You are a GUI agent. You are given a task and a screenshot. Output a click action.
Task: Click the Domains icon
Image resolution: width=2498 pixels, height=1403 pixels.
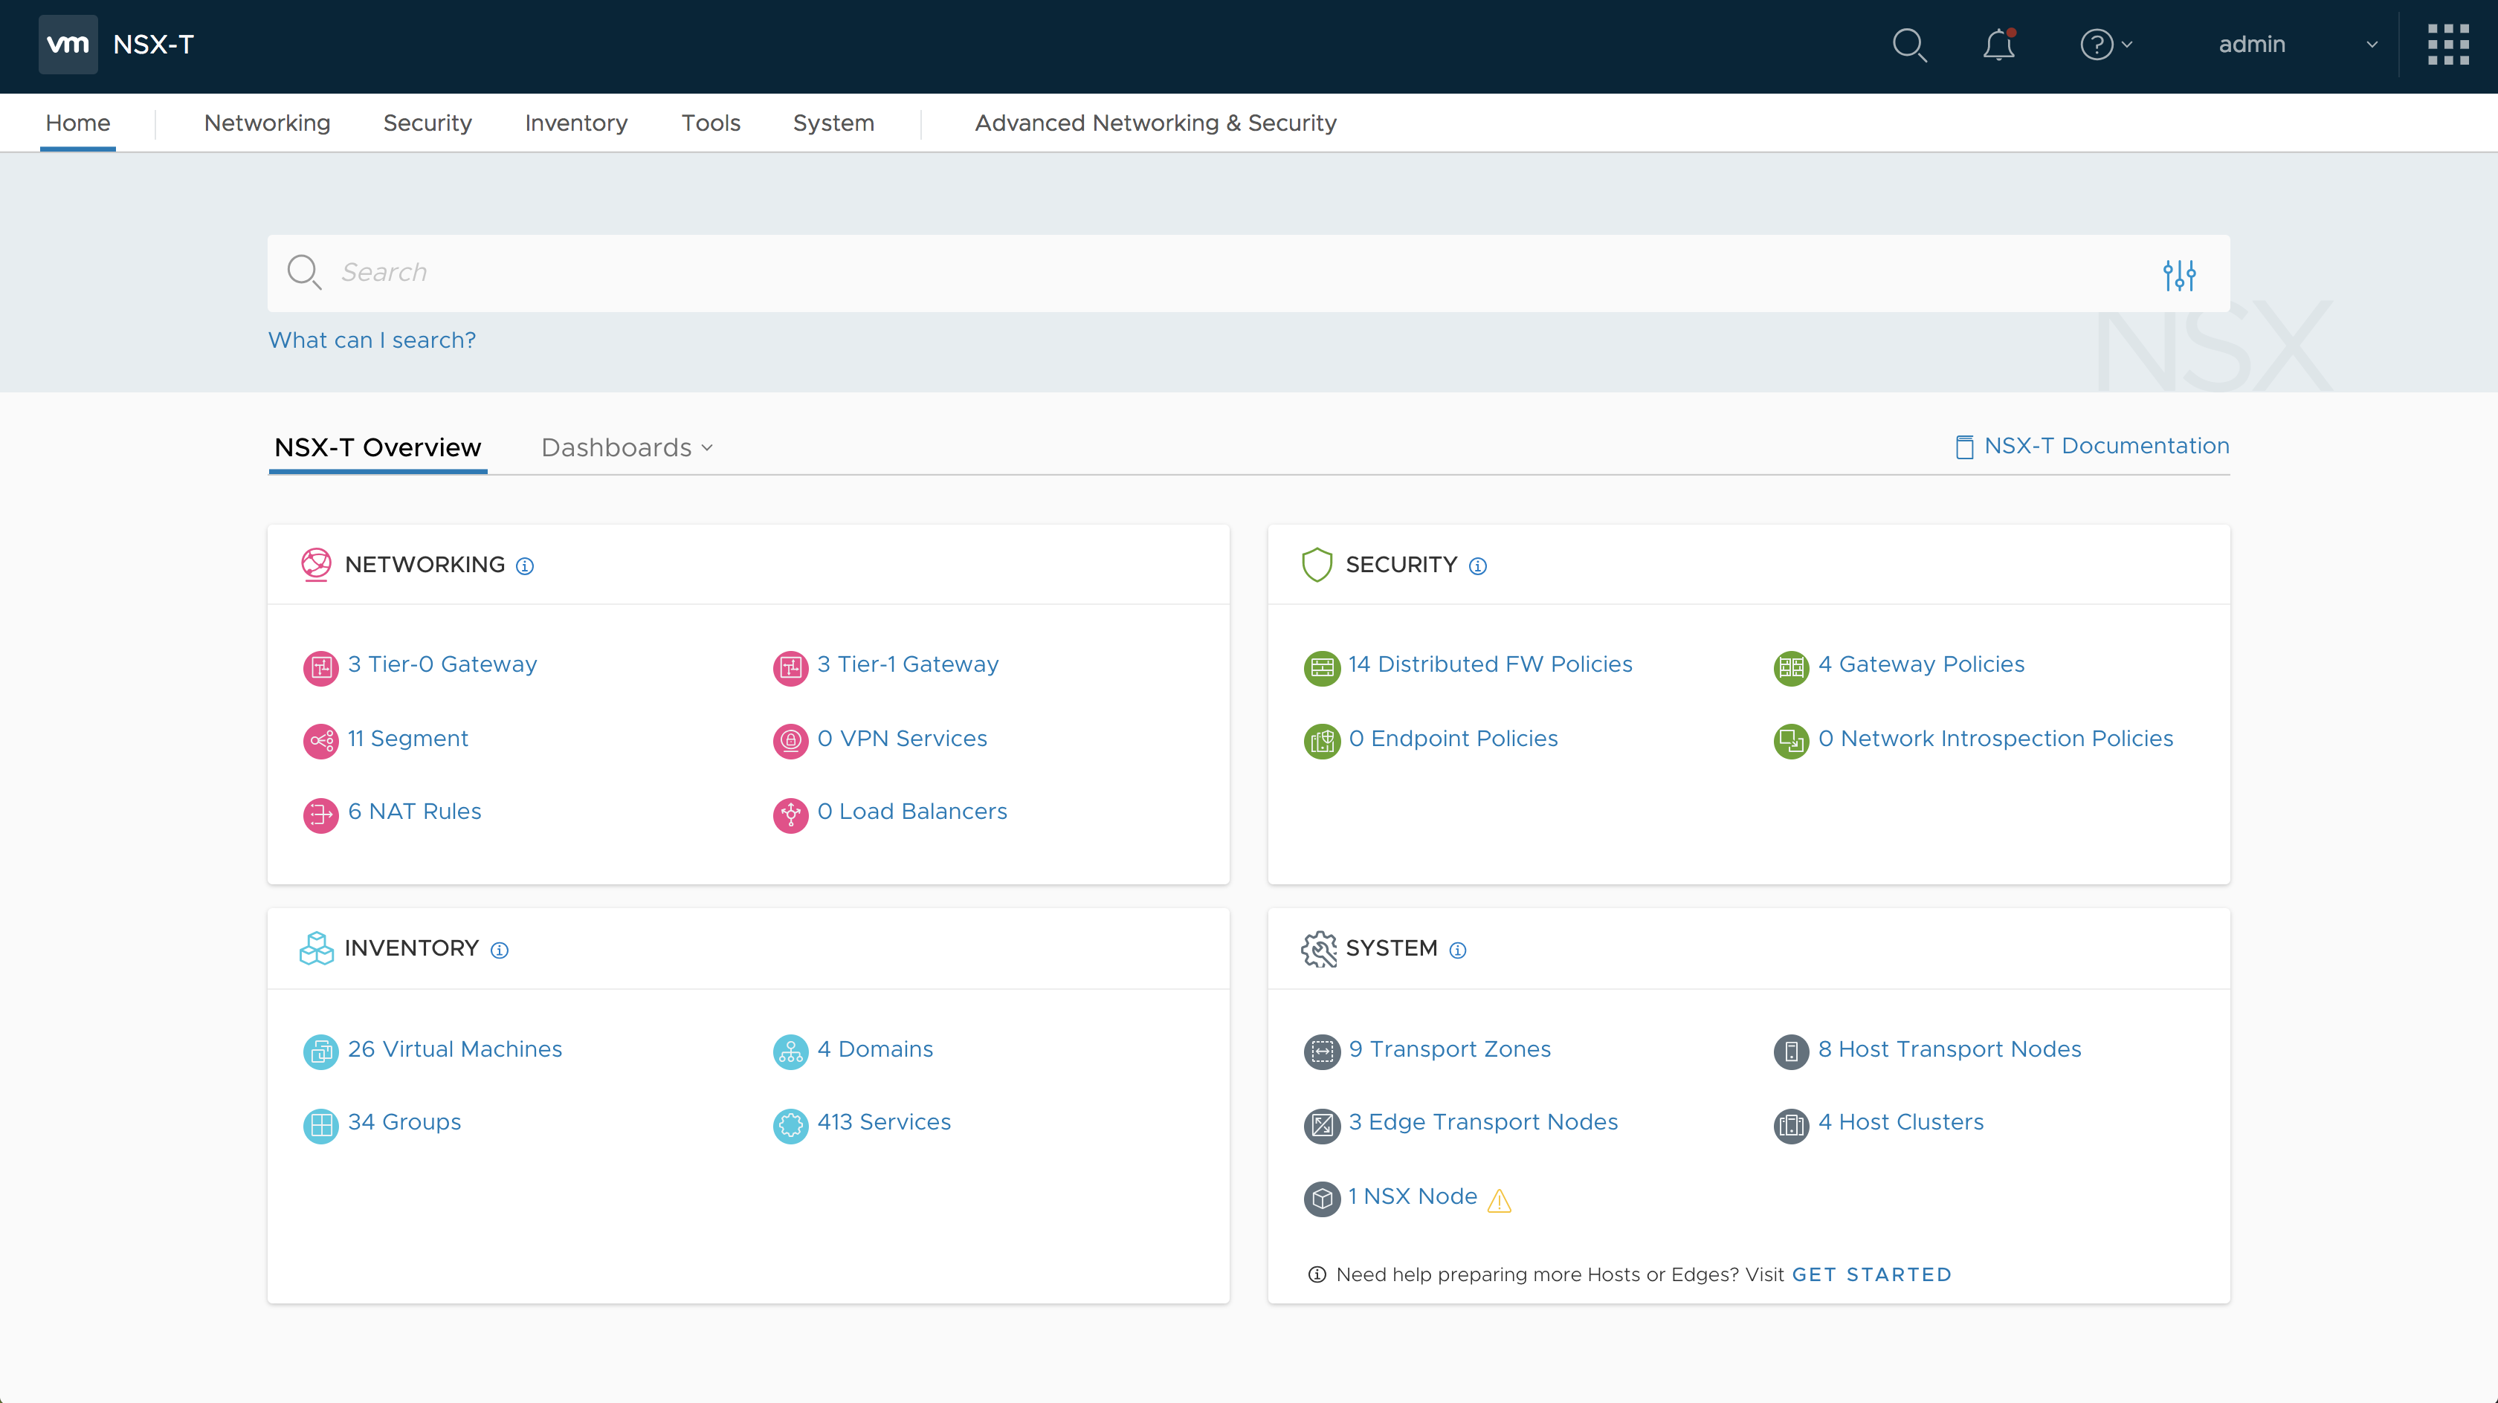pos(790,1052)
